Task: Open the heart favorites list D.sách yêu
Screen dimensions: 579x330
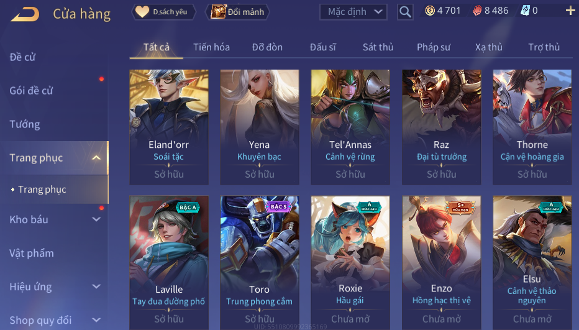Action: (163, 12)
